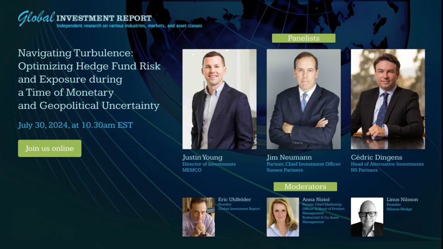Click the Panelists green label
Image resolution: width=443 pixels, height=249 pixels.
click(304, 38)
